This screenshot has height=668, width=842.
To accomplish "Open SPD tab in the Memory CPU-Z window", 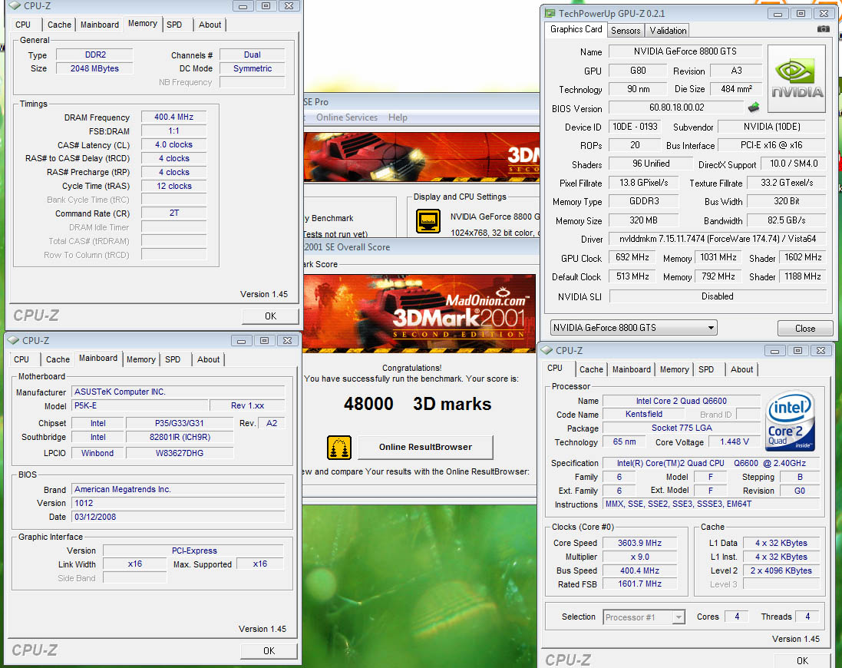I will (174, 25).
